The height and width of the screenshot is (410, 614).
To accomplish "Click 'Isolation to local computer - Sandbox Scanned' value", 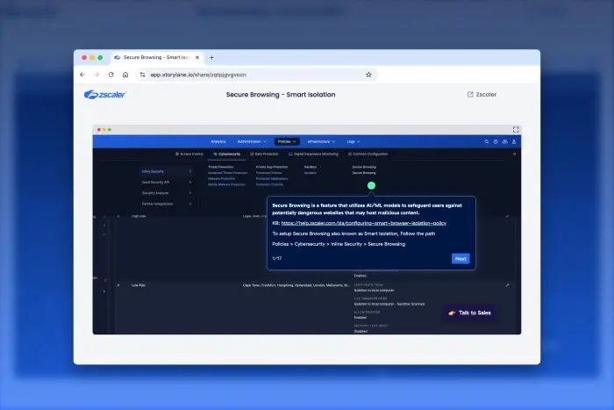I will (x=389, y=304).
